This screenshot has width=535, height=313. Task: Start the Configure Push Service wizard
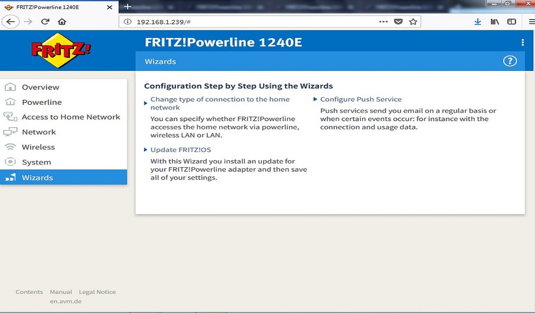(361, 99)
